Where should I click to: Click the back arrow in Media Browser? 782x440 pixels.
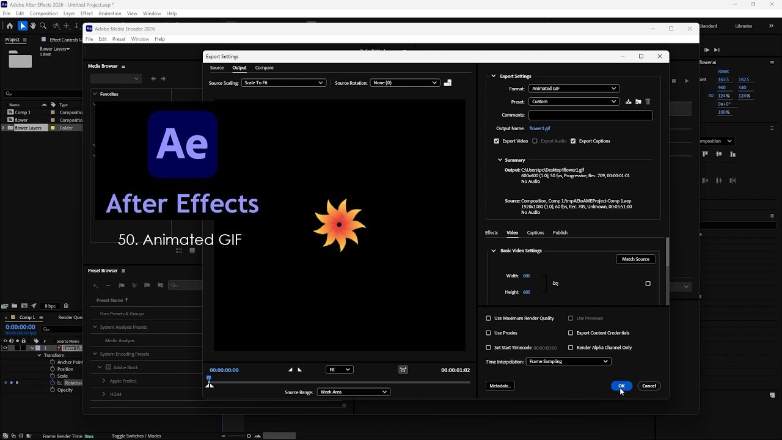(x=153, y=78)
